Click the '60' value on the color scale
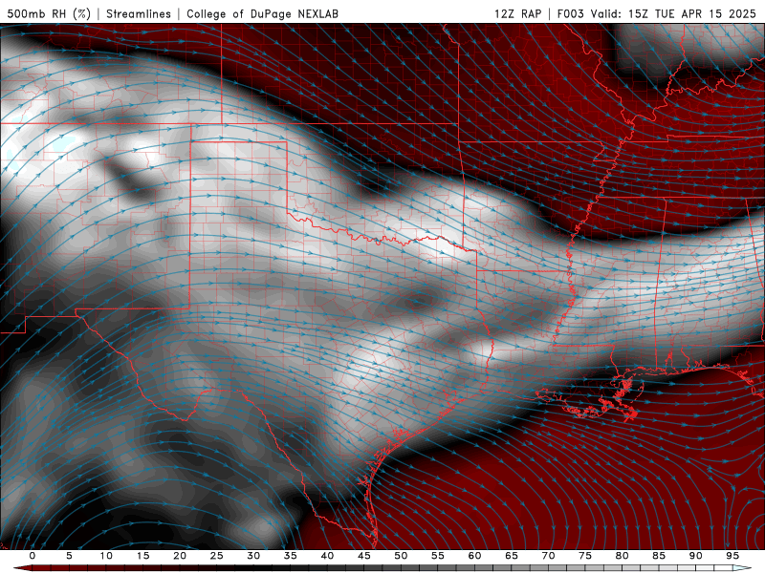 [474, 556]
